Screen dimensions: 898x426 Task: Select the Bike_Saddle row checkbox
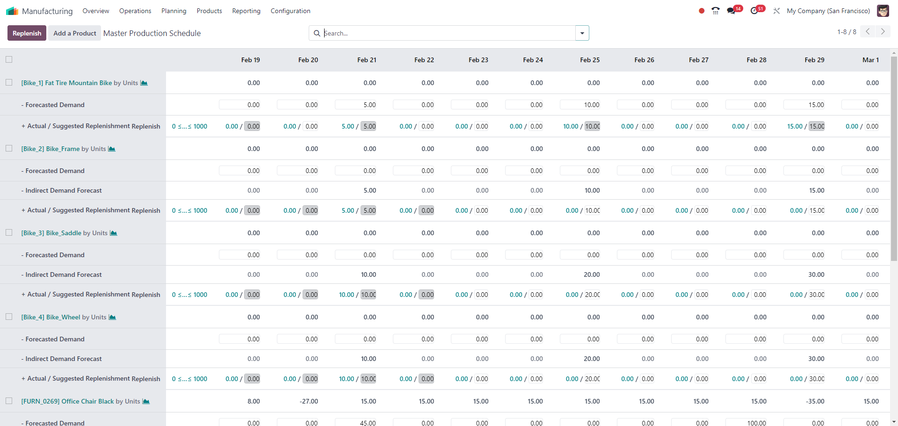(9, 232)
